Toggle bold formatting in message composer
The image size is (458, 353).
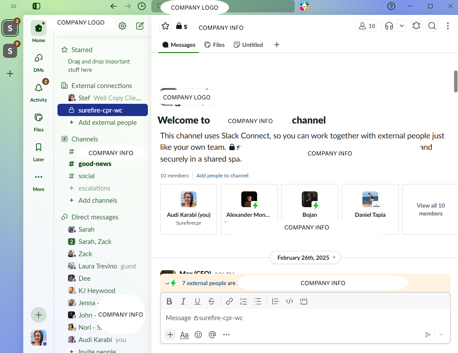coord(169,301)
